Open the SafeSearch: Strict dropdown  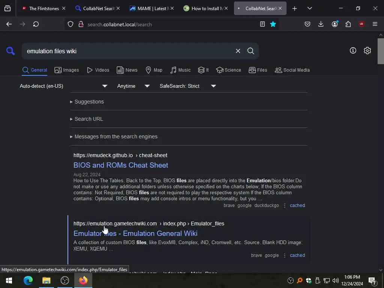click(x=187, y=86)
